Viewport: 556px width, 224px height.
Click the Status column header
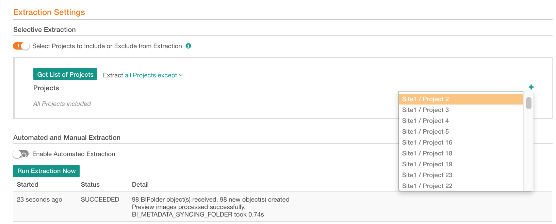point(90,185)
